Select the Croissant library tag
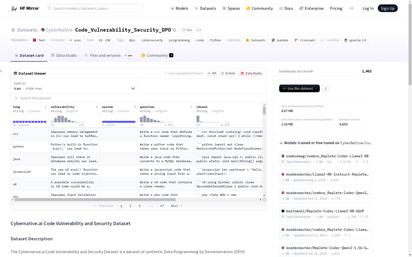 pos(305,40)
